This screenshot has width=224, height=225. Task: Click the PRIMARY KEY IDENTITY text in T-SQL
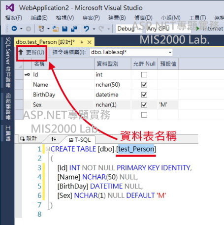click(154, 168)
